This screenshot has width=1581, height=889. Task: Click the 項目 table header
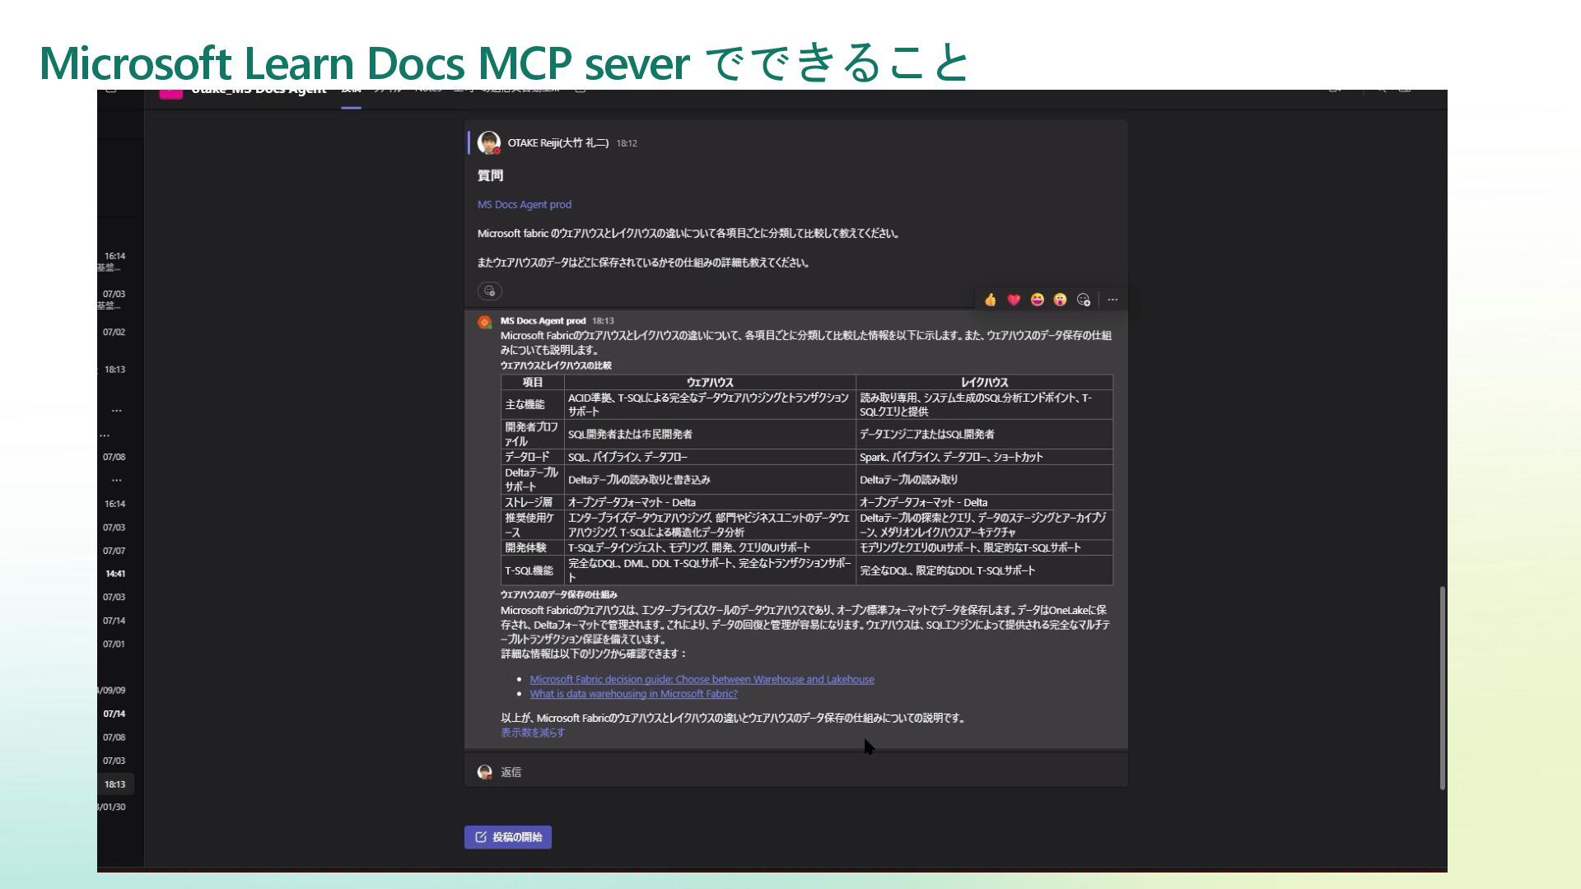pos(533,382)
